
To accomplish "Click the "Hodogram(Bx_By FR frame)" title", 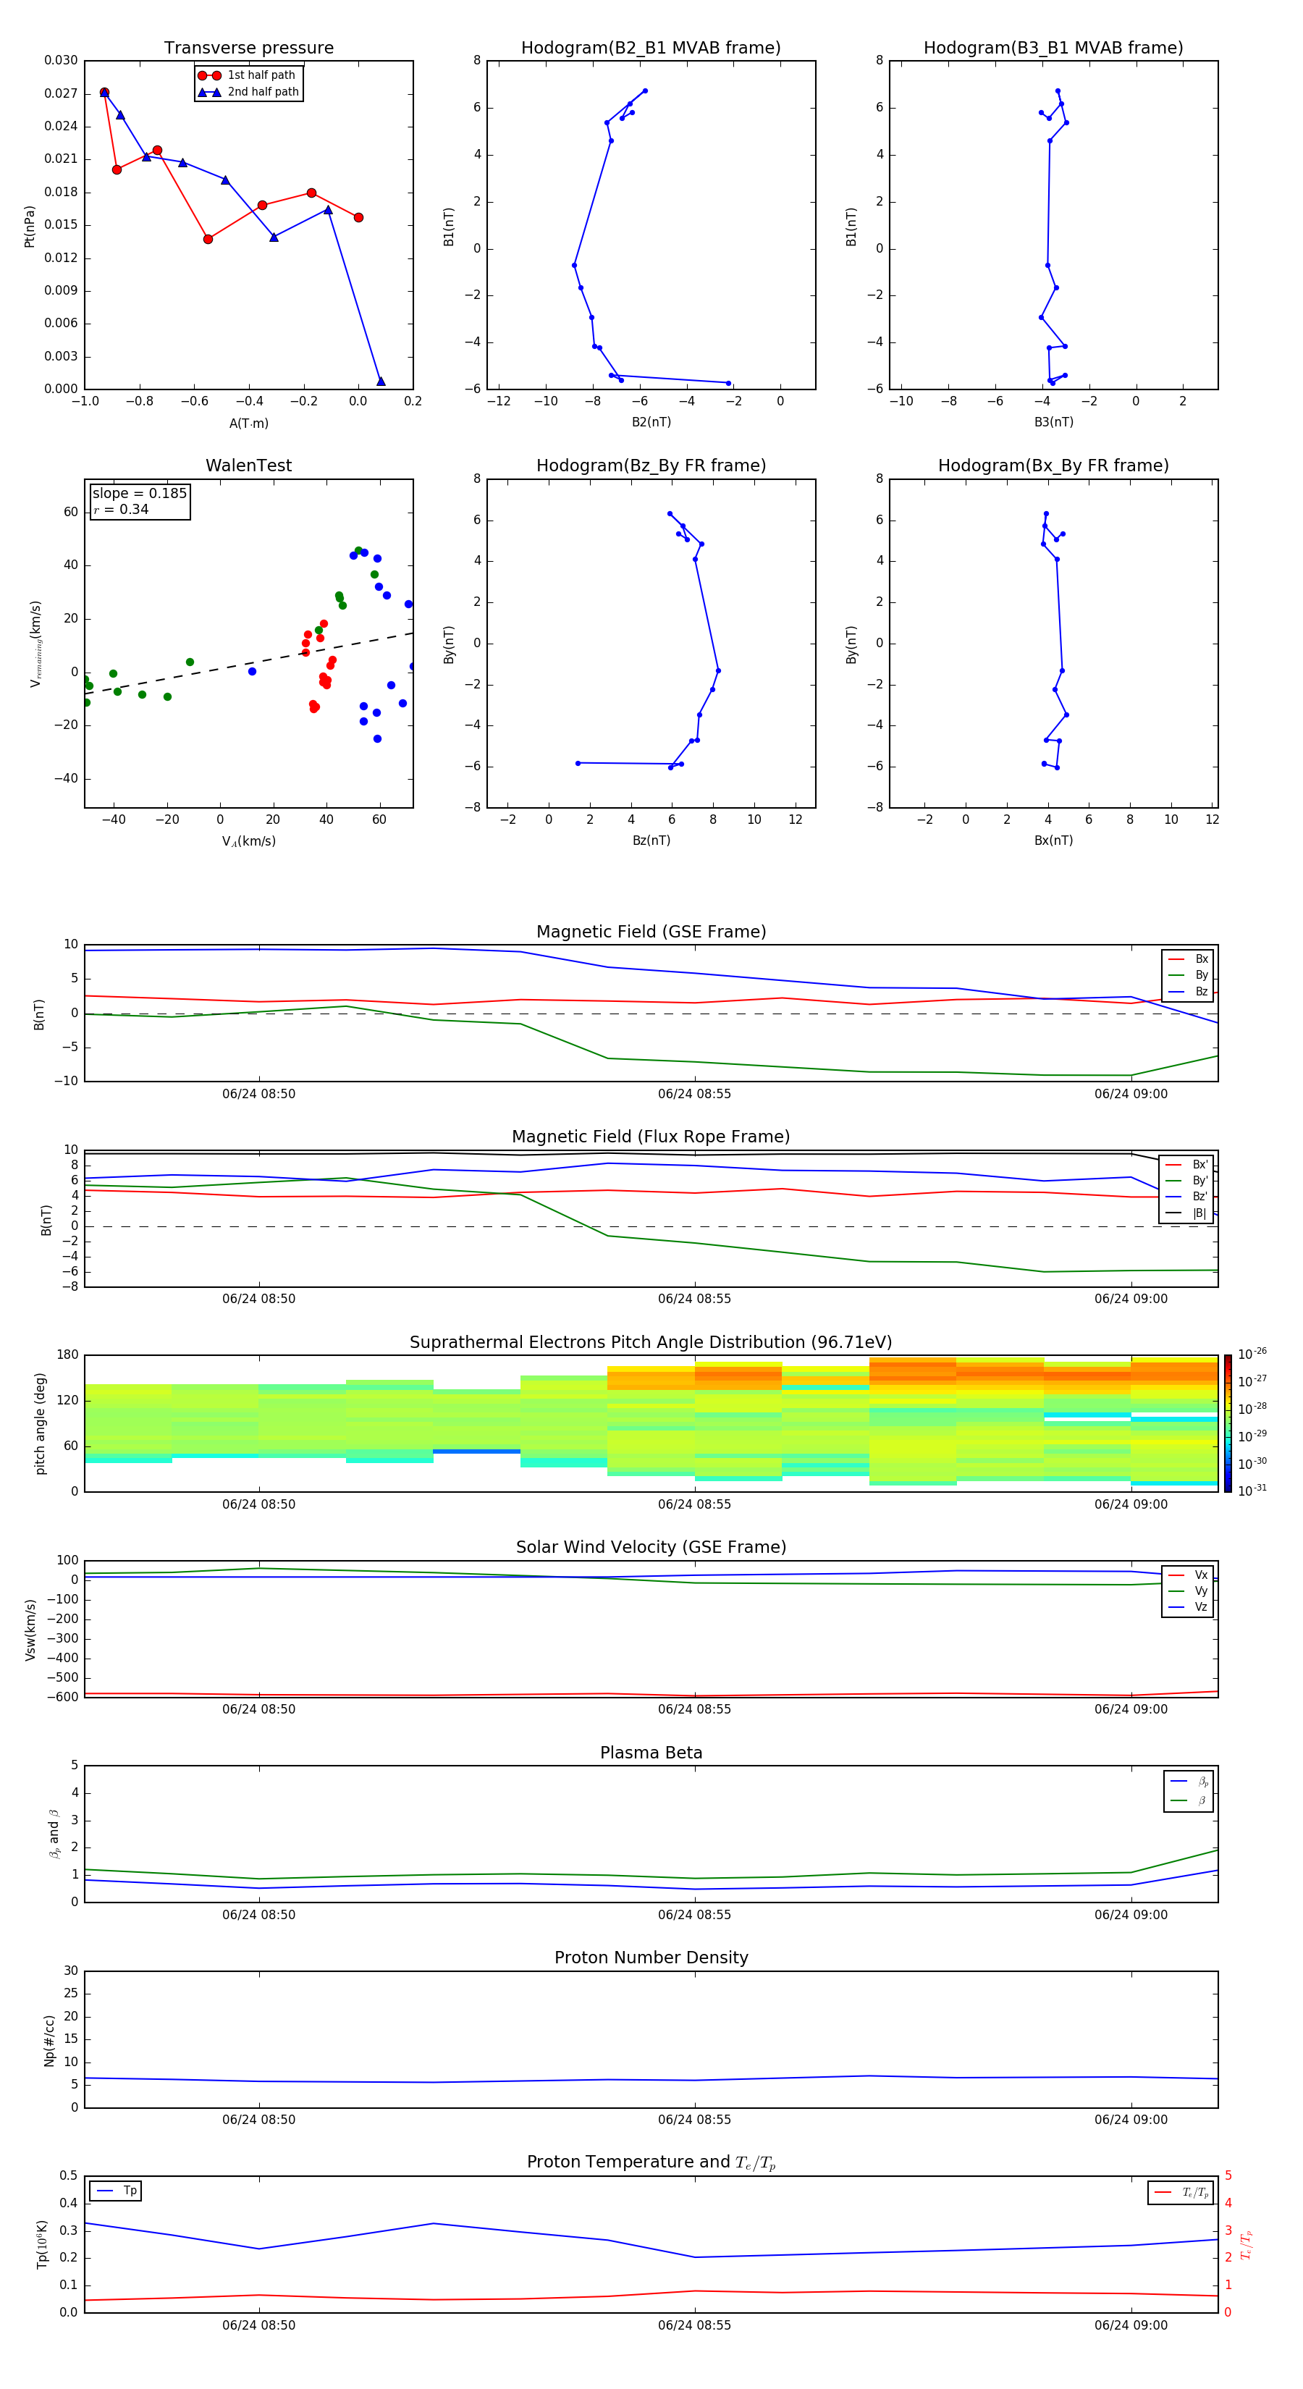I will tap(1053, 465).
